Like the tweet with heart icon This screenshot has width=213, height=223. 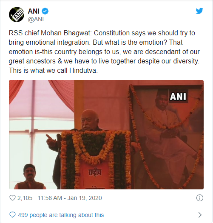point(12,198)
